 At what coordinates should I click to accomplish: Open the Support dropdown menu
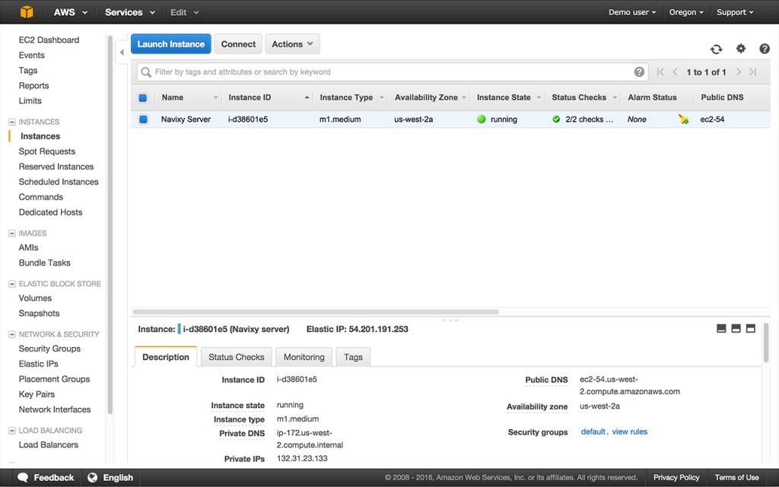[x=735, y=12]
